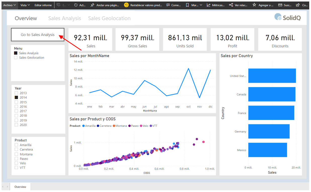This screenshot has width=311, height=192.
Task: Check the 2013 year checkbox
Action: pyautogui.click(x=16, y=93)
